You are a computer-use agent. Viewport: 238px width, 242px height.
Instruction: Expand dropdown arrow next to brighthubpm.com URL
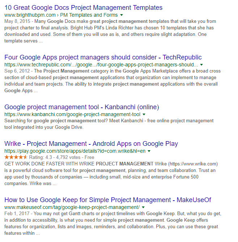point(122,15)
